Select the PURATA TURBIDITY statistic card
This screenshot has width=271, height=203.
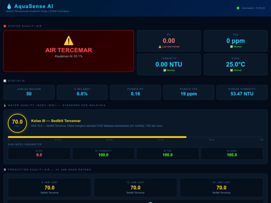click(242, 92)
